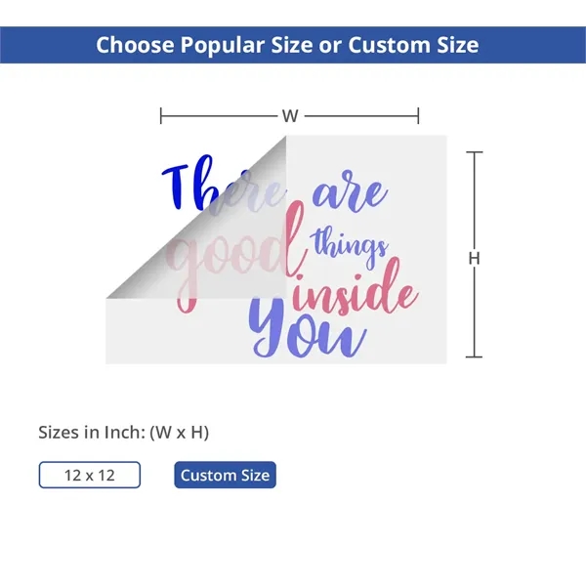Click the word "things" in the design
The width and height of the screenshot is (586, 586).
(351, 245)
